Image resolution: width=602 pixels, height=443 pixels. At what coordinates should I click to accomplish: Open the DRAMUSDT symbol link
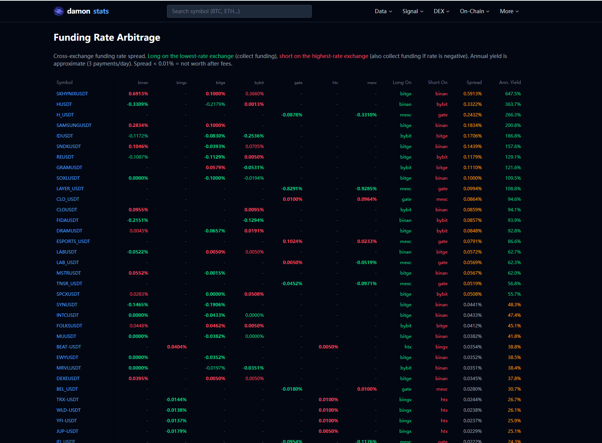click(x=69, y=231)
